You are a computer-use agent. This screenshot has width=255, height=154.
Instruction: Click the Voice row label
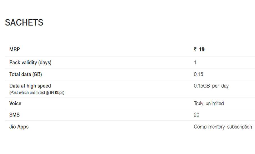click(15, 103)
